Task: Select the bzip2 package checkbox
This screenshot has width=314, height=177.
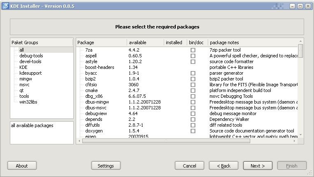Action: [x=193, y=79]
